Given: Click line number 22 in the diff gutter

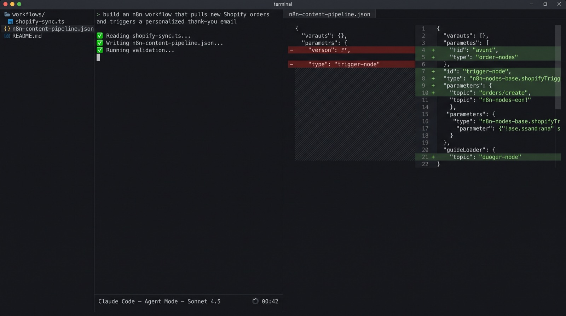Looking at the screenshot, I should (x=425, y=164).
